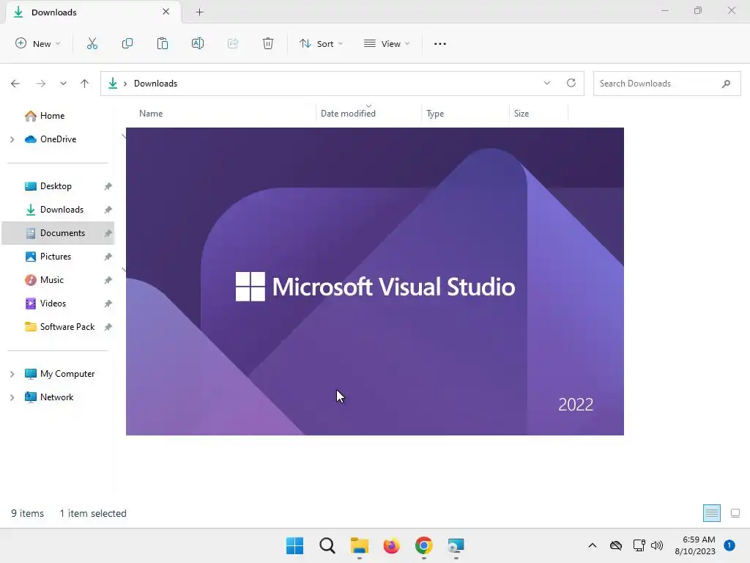The image size is (750, 563).
Task: Go back with the left arrow
Action: click(15, 84)
